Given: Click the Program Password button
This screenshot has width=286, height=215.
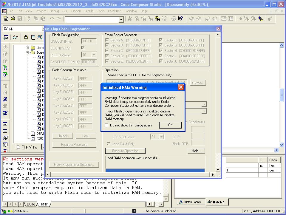Looking at the screenshot, I should [x=74, y=145].
